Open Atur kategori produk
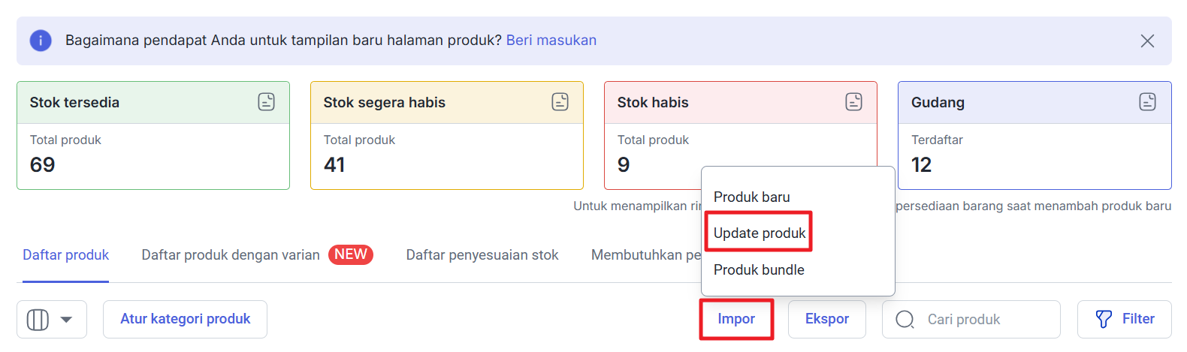 point(186,319)
